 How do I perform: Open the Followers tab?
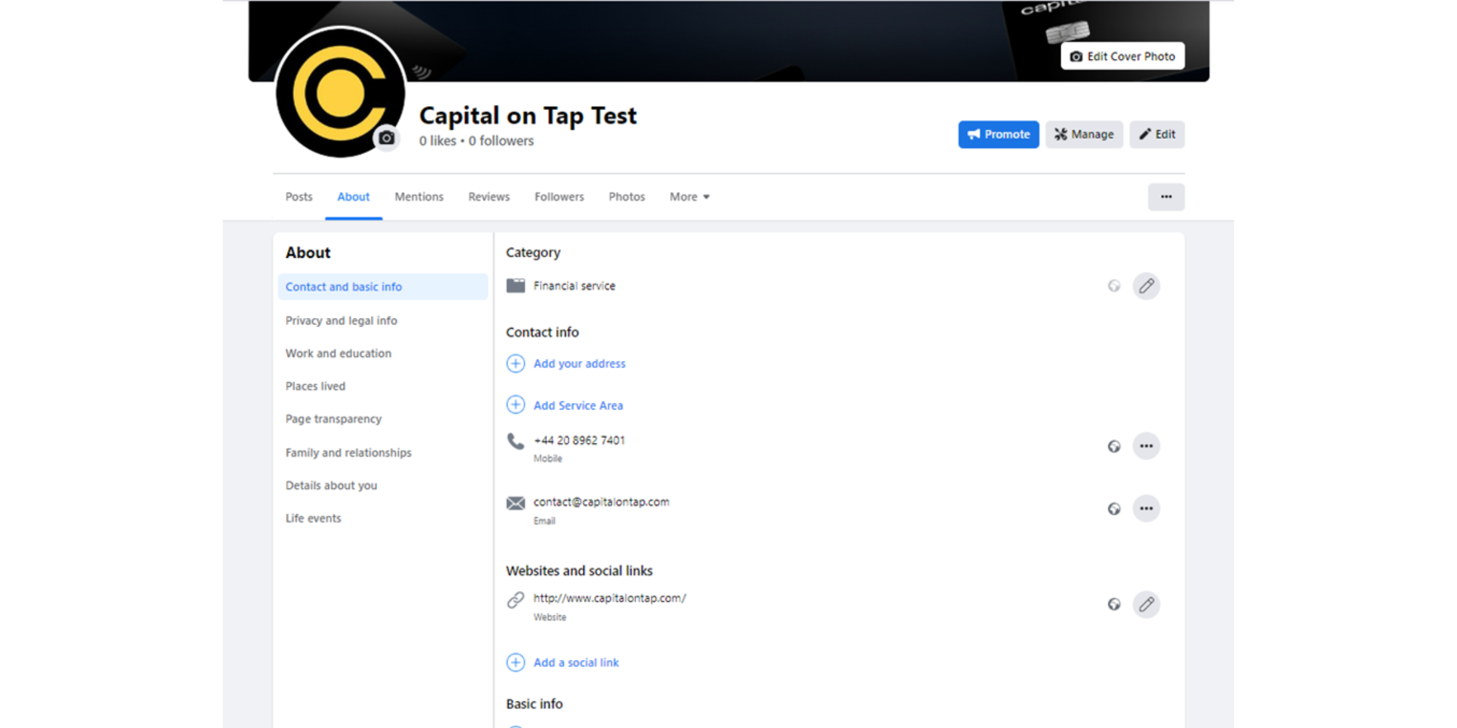[x=559, y=197]
